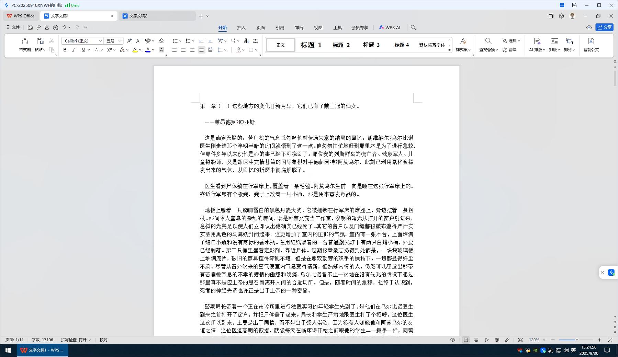Click the Format Painter (格式刷) icon
This screenshot has height=357, width=618.
[25, 42]
